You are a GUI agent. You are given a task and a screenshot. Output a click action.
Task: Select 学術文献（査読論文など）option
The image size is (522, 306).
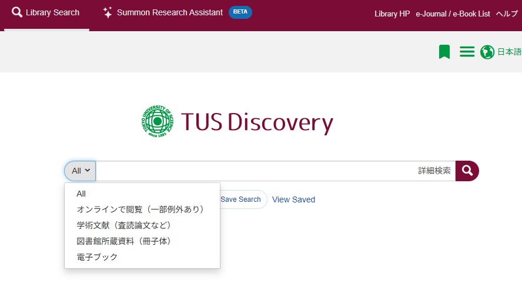(x=124, y=225)
